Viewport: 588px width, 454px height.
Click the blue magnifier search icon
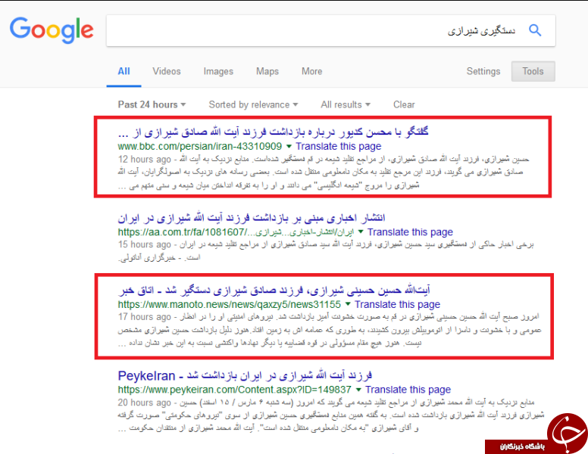[535, 30]
